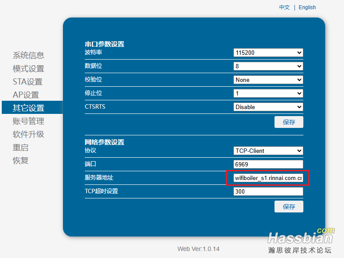Click the CTSRTS label
The width and height of the screenshot is (344, 258).
point(95,106)
